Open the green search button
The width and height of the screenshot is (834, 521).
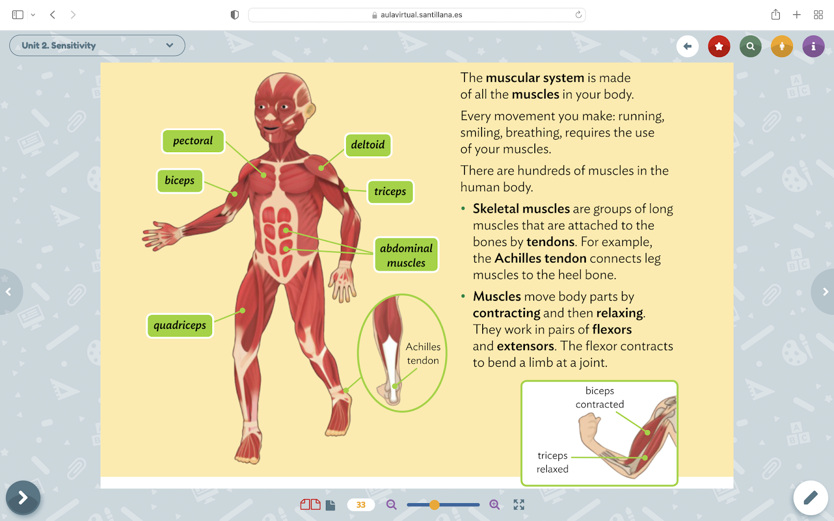click(x=751, y=46)
